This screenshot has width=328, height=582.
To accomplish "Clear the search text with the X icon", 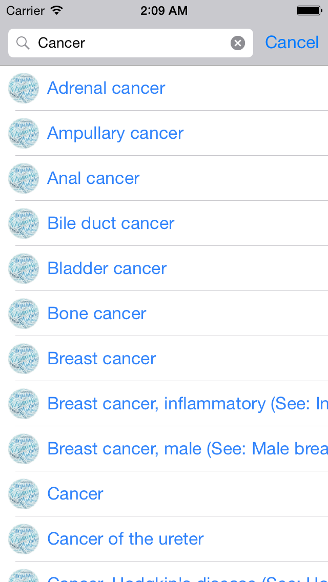I will (238, 43).
